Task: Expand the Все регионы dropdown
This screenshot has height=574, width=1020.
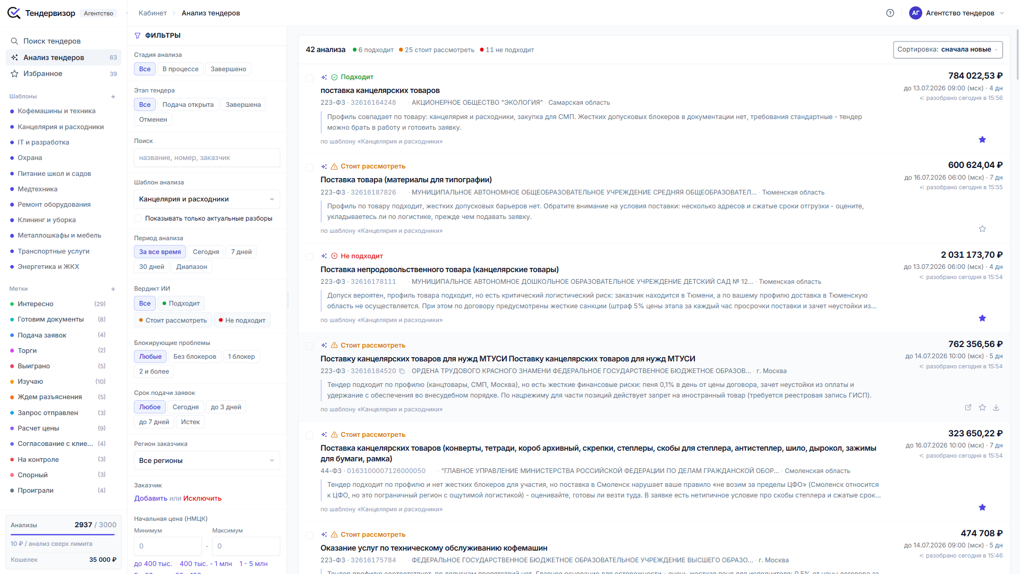Action: (207, 461)
